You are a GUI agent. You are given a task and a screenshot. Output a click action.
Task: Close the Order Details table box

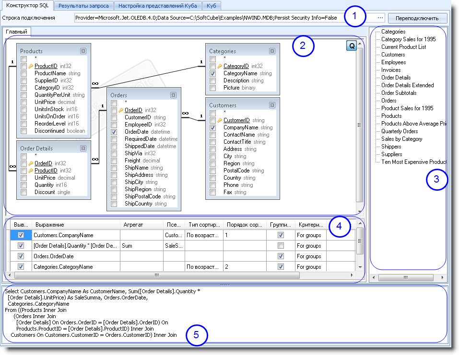coord(83,148)
